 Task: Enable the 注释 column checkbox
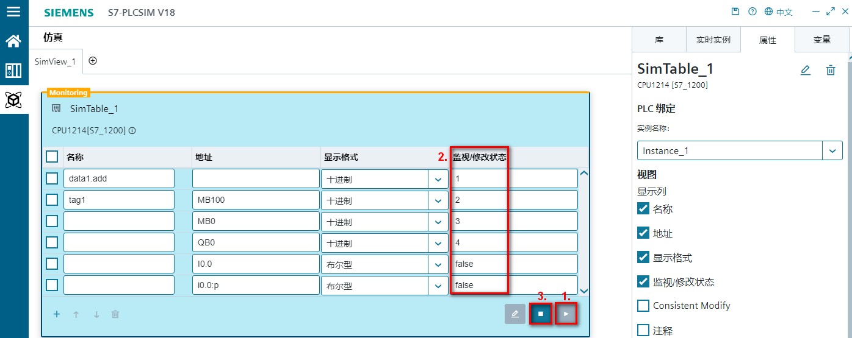(x=643, y=330)
